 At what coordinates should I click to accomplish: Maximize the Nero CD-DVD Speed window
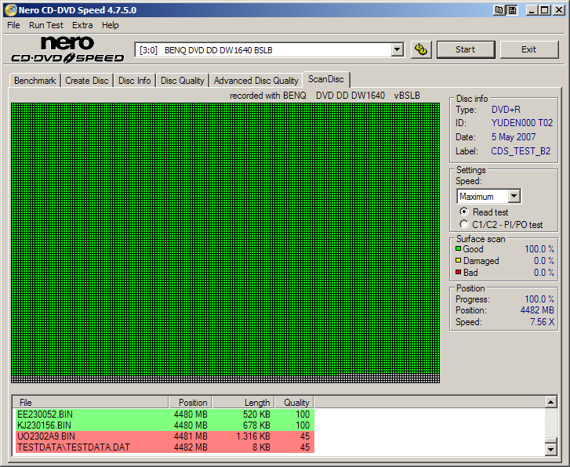tap(545, 10)
